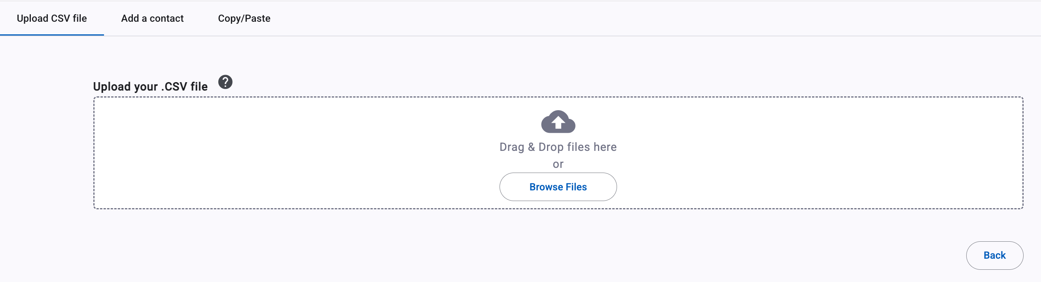
Task: Click the word 'contact' in the second tab
Action: click(167, 18)
